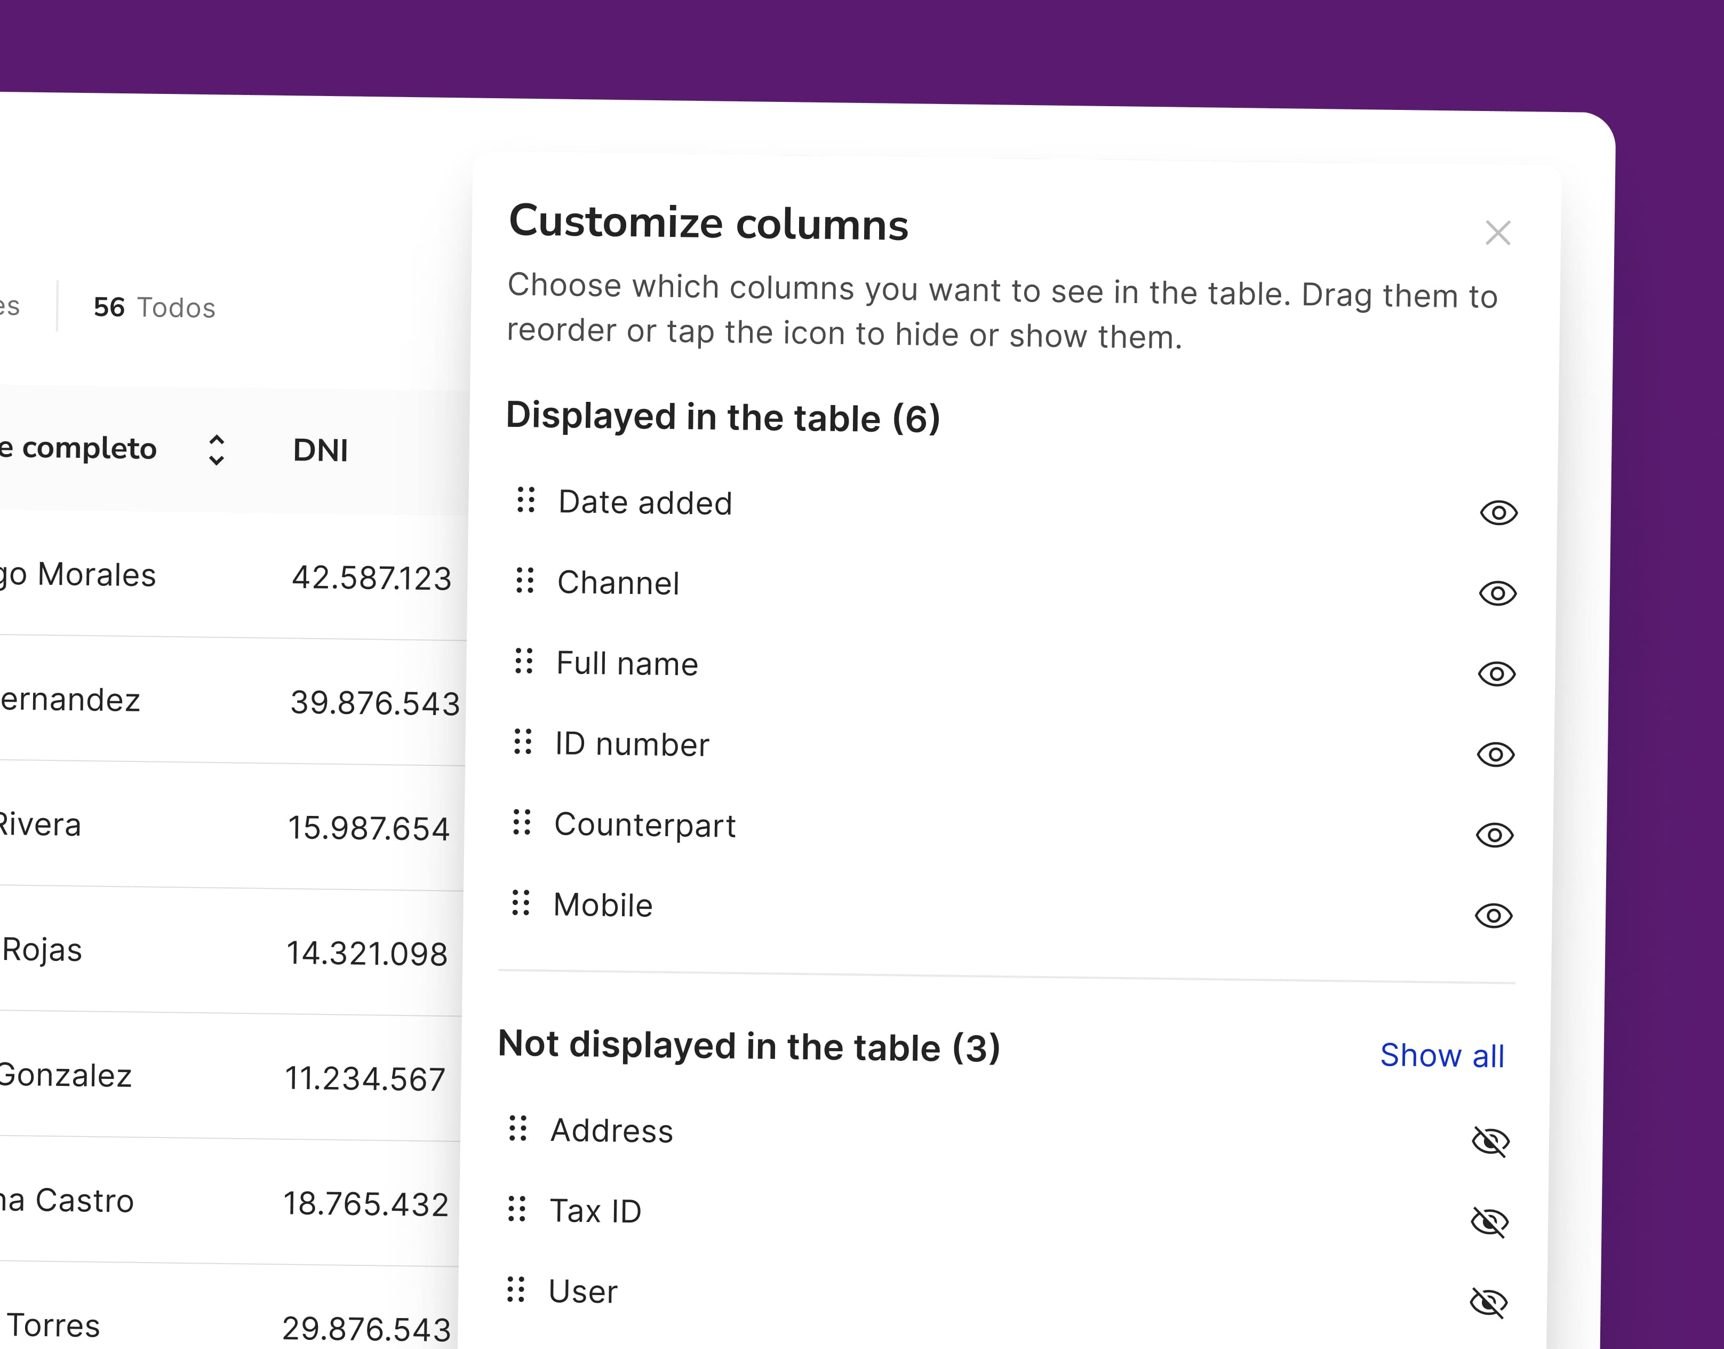The height and width of the screenshot is (1349, 1724).
Task: Click drag handle beside Counterpart
Action: [x=522, y=822]
